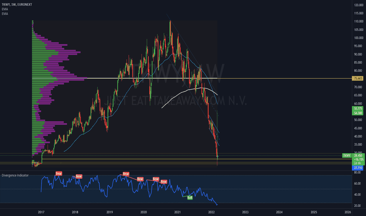Click the blue 27.710 price label

358,168
